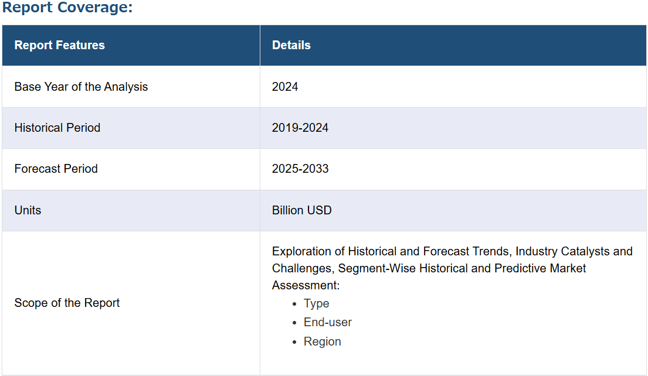Select the 2019-2024 historical period value
648x376 pixels.
coord(300,128)
